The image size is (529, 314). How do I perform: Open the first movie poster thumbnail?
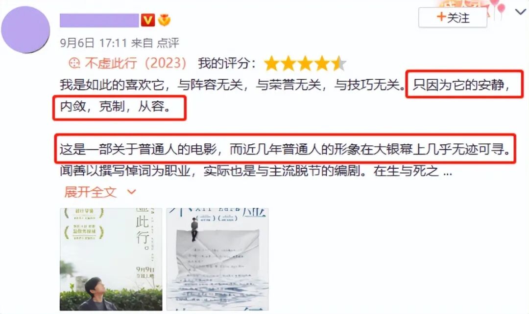pyautogui.click(x=111, y=259)
